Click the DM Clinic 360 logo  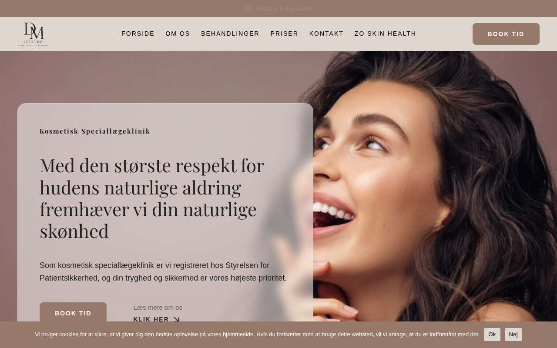click(33, 34)
